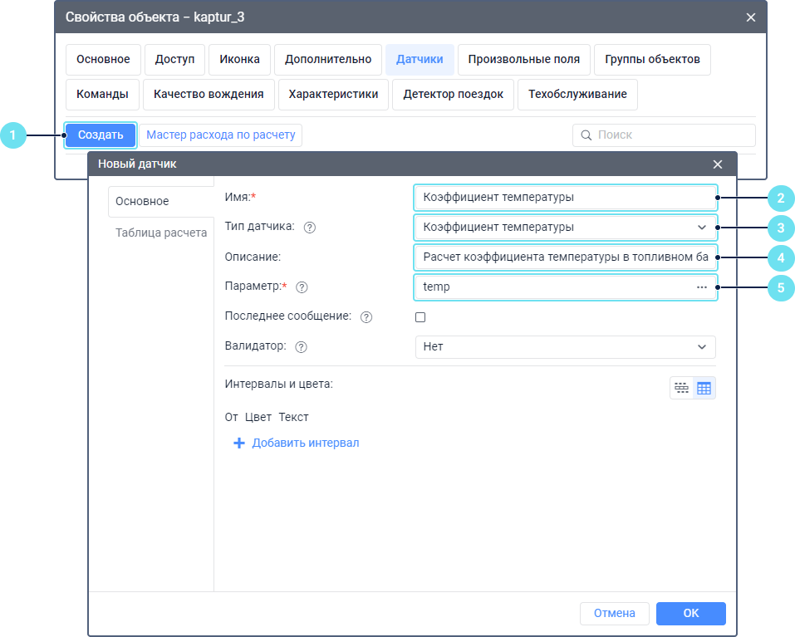Click plus icon to add interval

(x=239, y=443)
